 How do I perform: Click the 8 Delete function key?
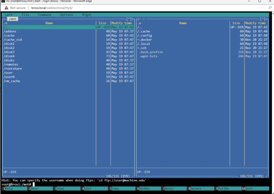click(x=201, y=189)
